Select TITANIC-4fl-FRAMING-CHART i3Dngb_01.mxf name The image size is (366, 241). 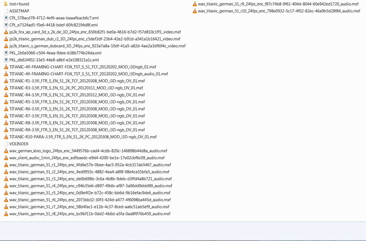(83, 67)
